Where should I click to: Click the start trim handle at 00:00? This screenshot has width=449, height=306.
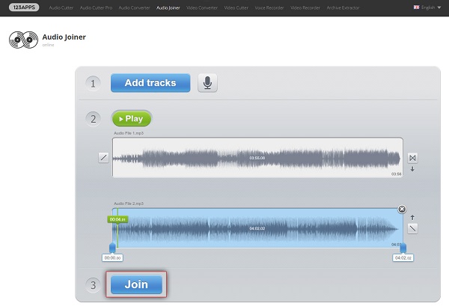coord(112,248)
